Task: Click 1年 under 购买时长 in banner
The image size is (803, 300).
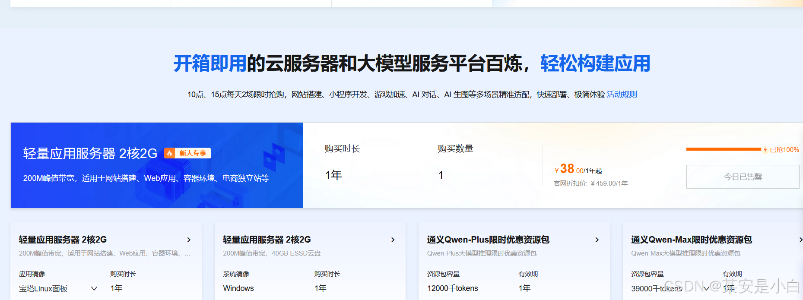Action: [x=333, y=175]
